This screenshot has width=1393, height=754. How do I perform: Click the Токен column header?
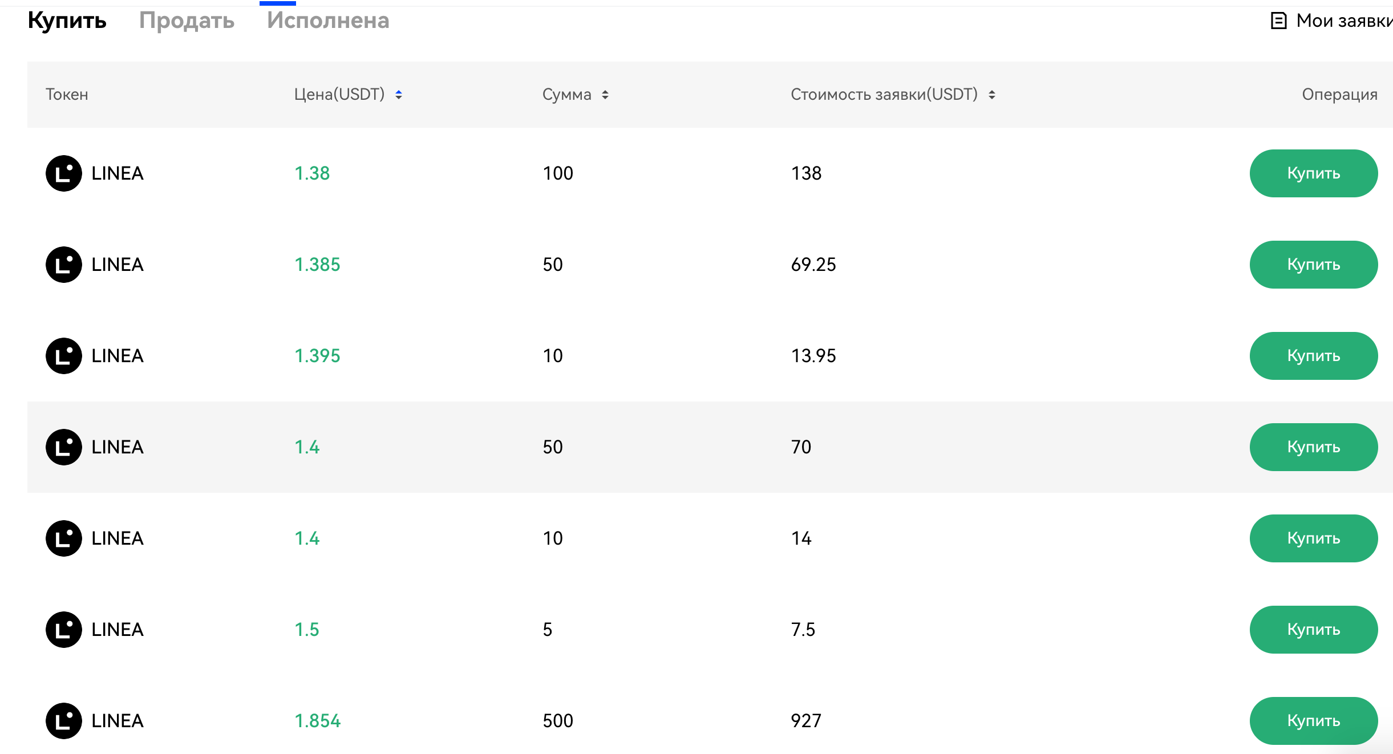(x=67, y=94)
